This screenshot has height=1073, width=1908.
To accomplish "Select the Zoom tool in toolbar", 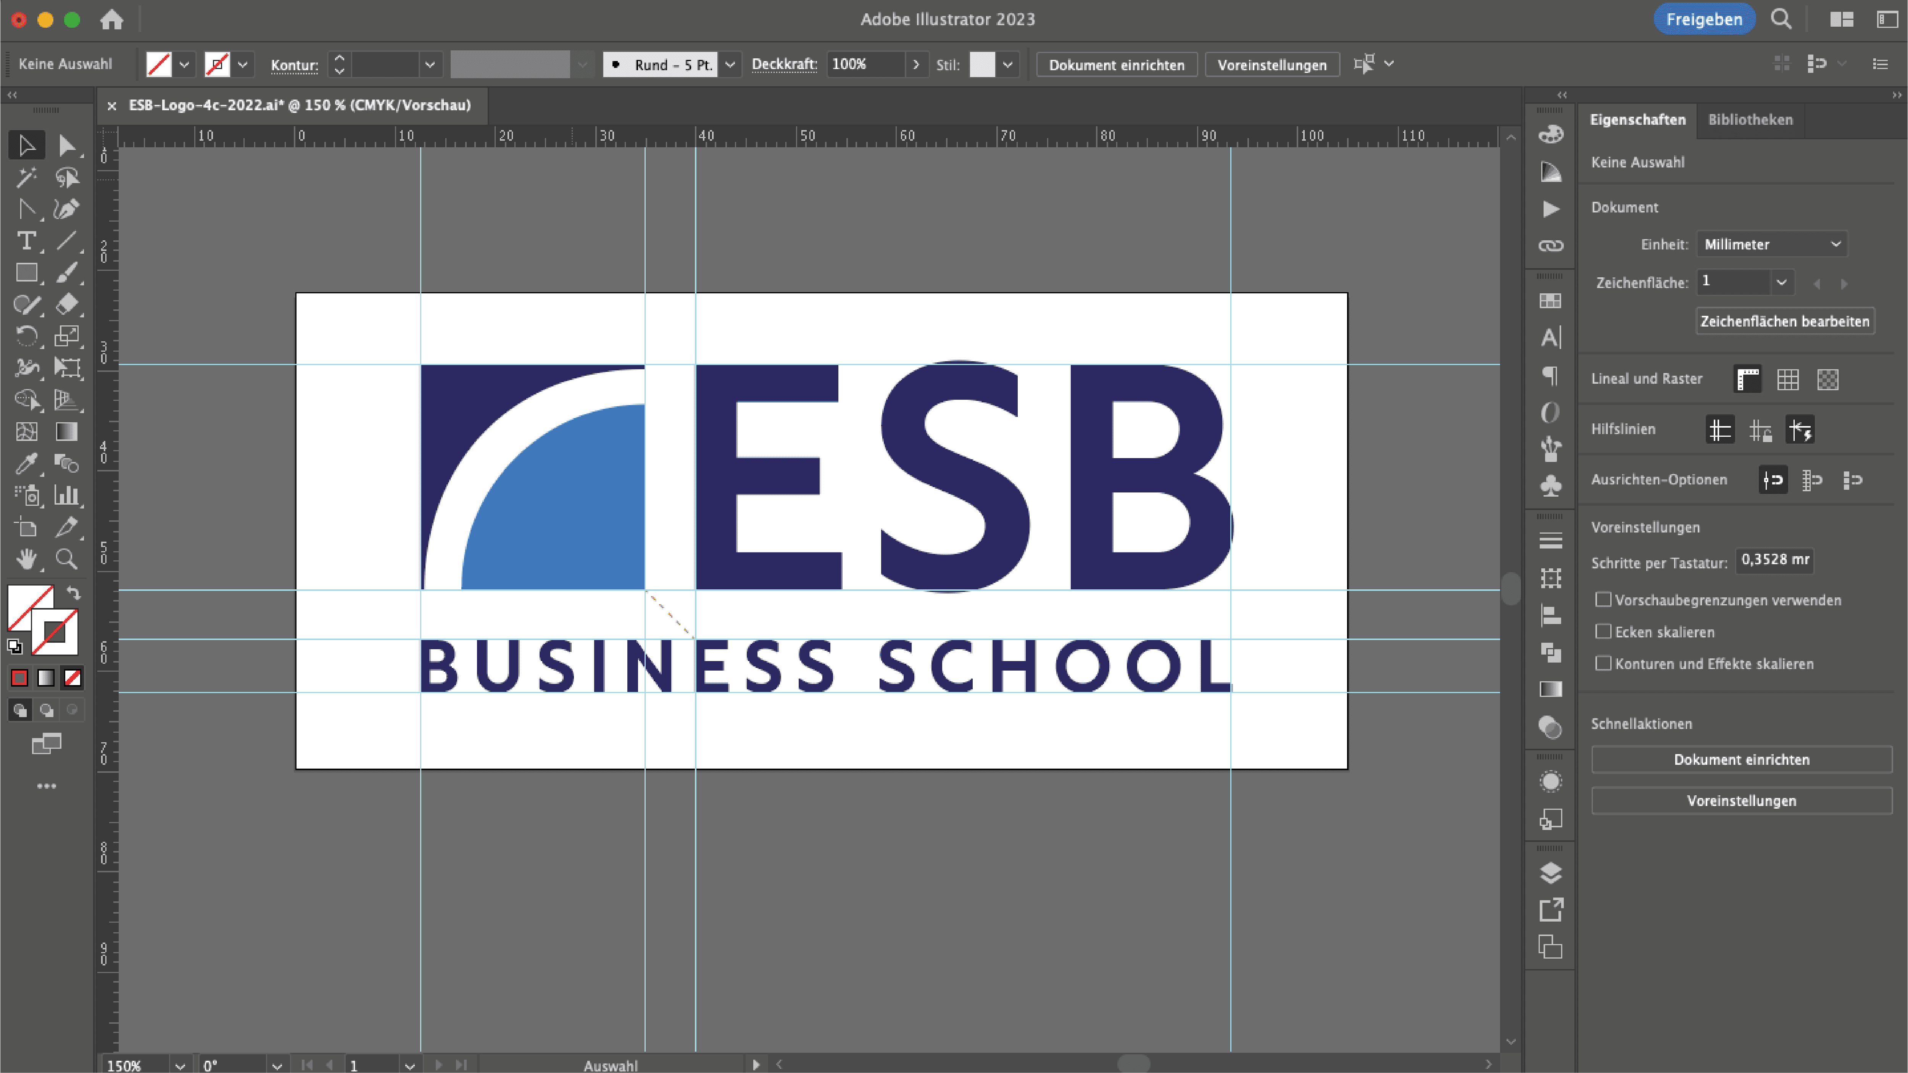I will click(x=67, y=559).
